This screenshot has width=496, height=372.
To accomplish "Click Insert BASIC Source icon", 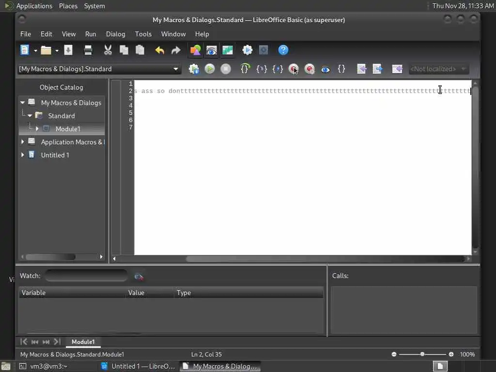I will (x=361, y=69).
